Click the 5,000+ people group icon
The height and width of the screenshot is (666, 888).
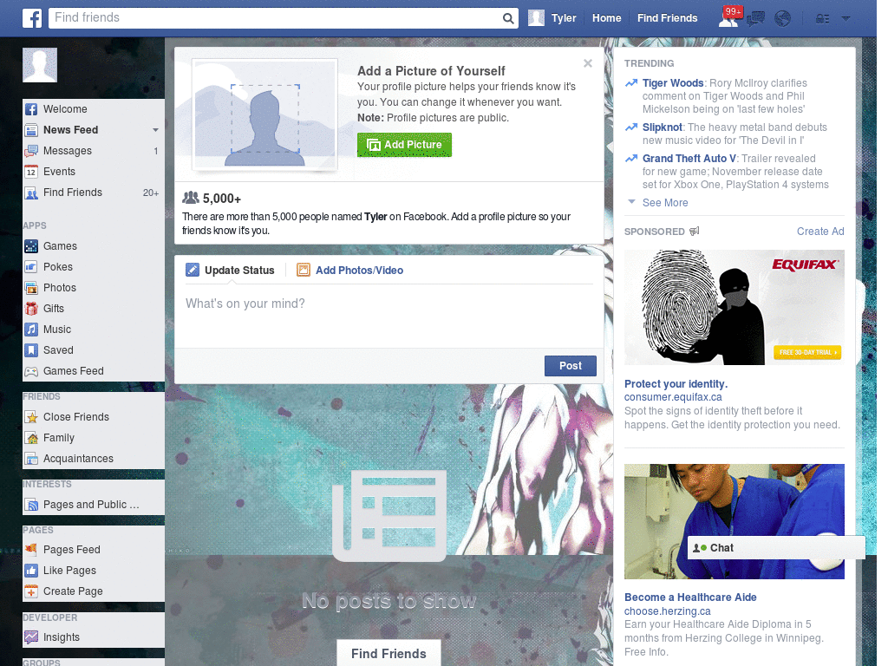(191, 199)
